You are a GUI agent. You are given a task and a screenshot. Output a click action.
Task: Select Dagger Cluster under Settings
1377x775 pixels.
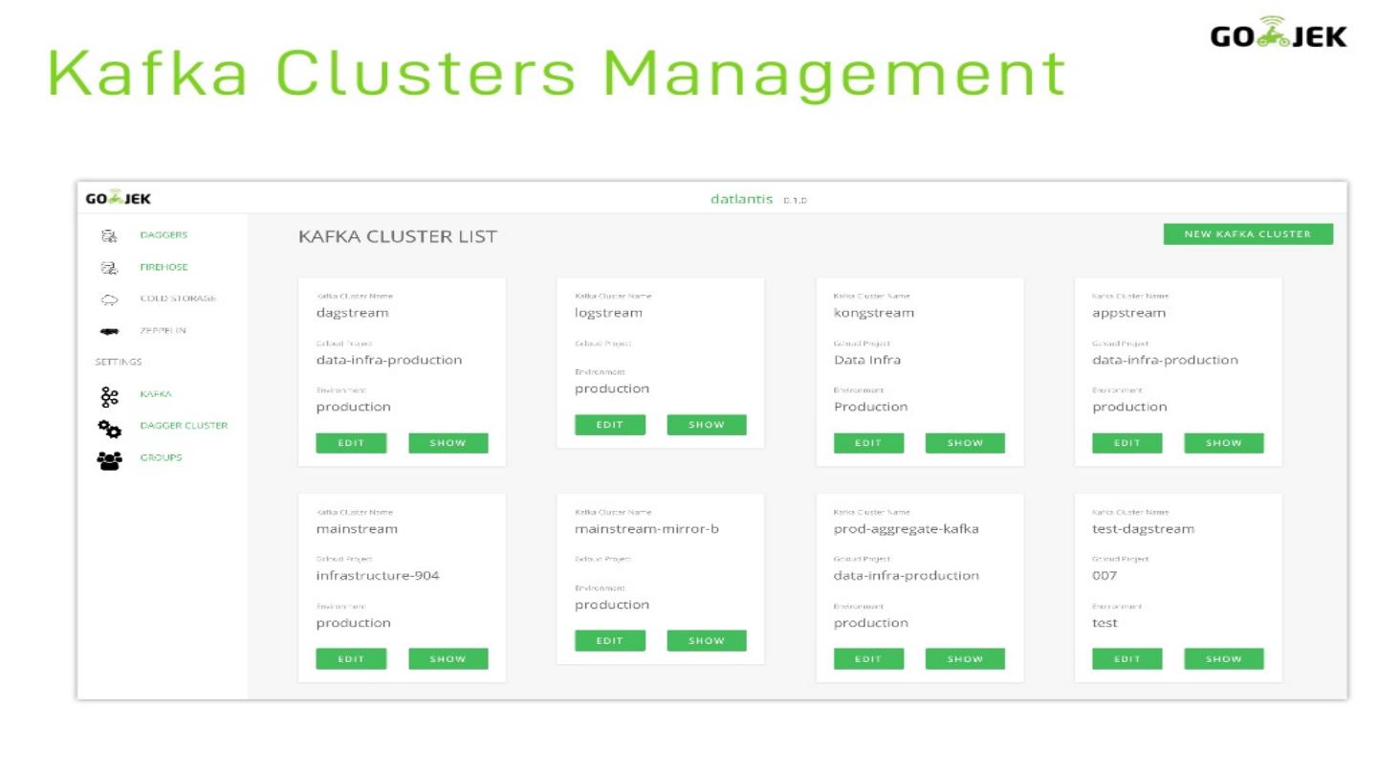(184, 426)
